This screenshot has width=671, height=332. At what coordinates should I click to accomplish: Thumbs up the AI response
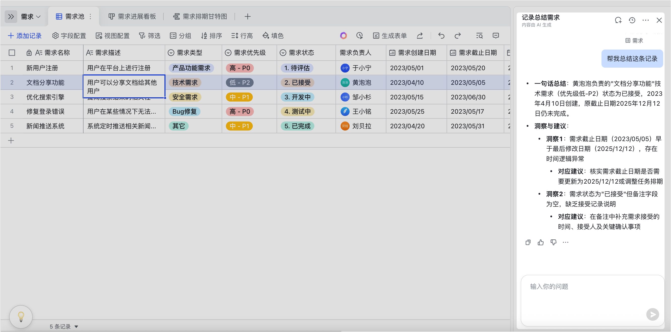(541, 242)
